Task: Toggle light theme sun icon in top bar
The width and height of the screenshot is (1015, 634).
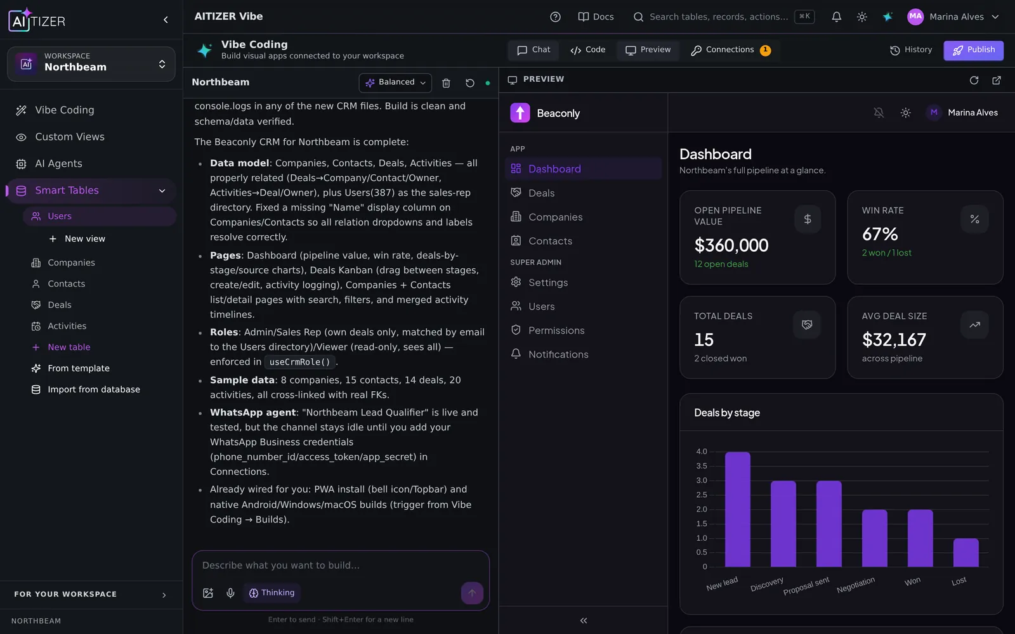Action: [x=861, y=17]
